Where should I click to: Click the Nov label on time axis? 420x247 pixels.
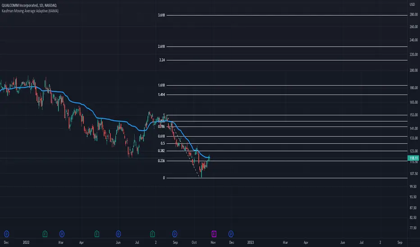click(x=213, y=243)
